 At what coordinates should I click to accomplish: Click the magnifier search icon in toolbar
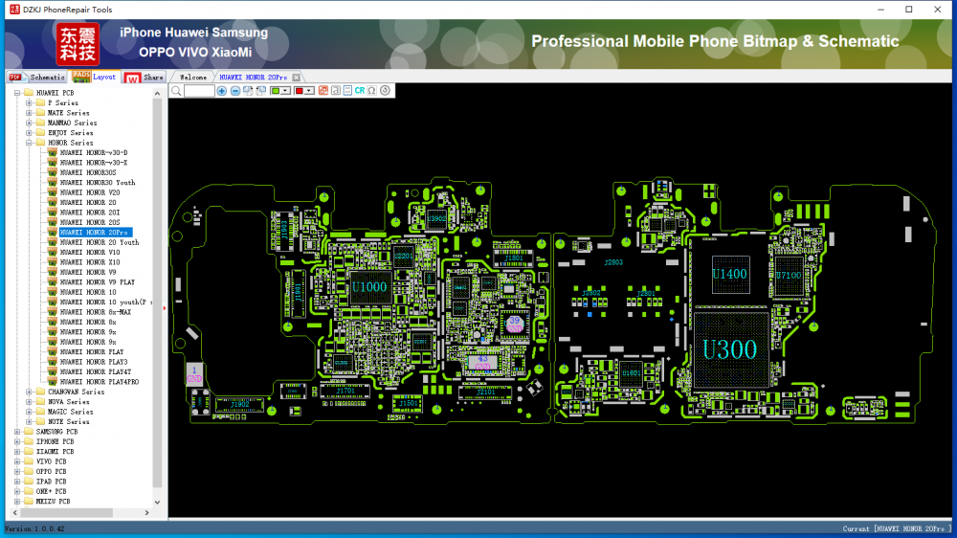pyautogui.click(x=176, y=91)
